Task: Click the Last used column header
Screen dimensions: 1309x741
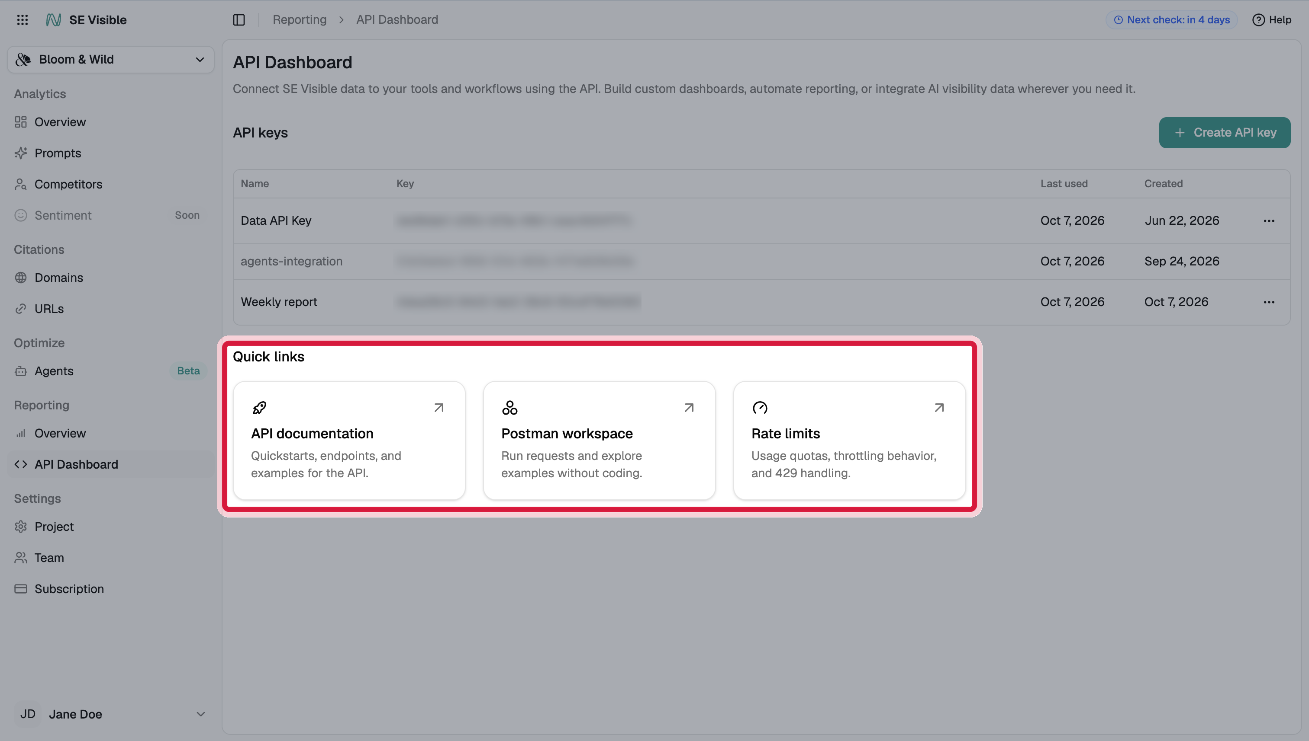Action: point(1064,184)
